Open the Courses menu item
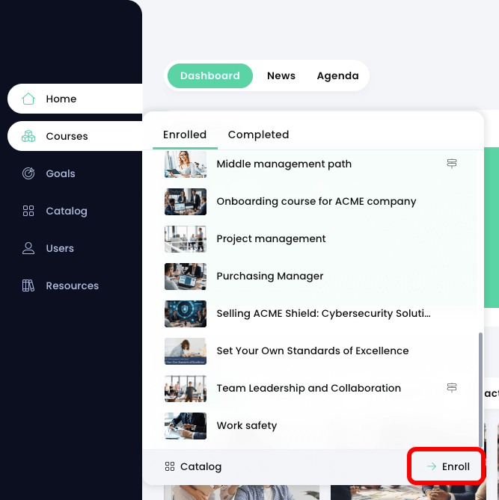Viewport: 499px width, 500px height. point(75,136)
